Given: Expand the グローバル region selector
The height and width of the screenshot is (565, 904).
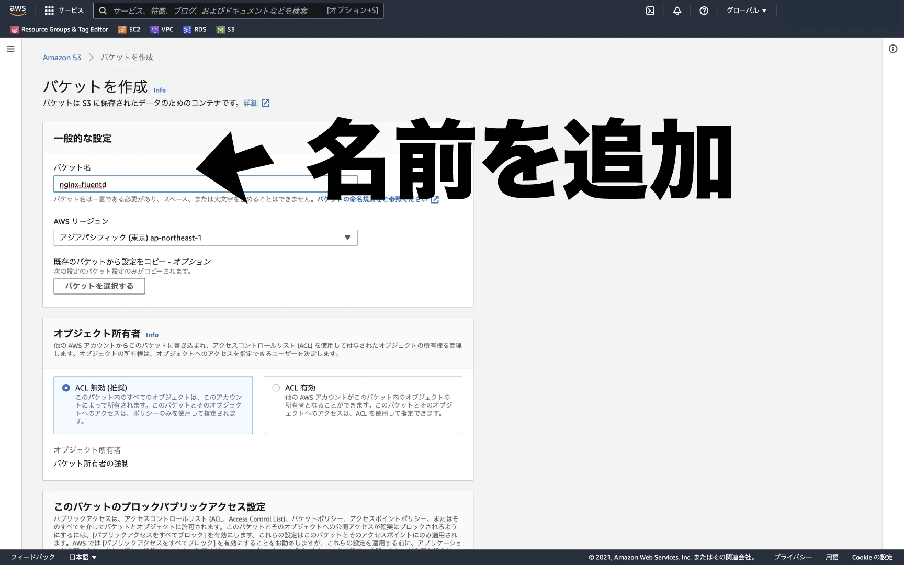Looking at the screenshot, I should 746,10.
